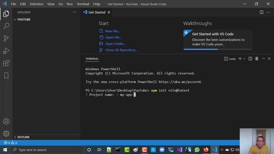Create a new terminal with plus icon
The width and height of the screenshot is (274, 154).
(x=240, y=59)
